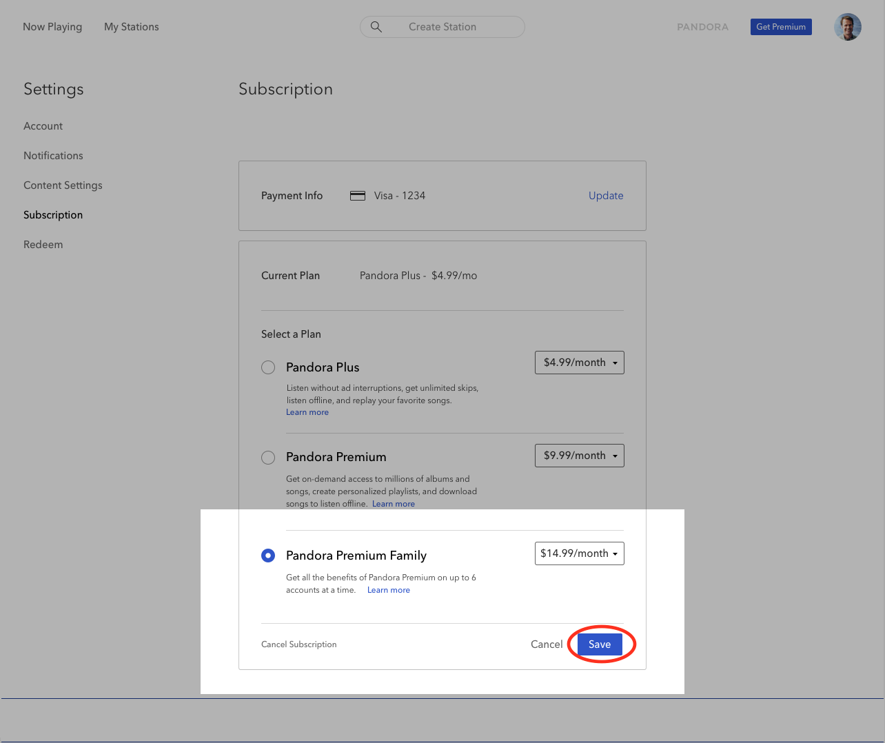885x743 pixels.
Task: Open Content Settings in sidebar
Action: click(63, 185)
